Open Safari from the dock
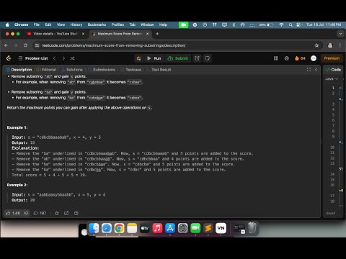Screen dimensions: 346x259 107,228
